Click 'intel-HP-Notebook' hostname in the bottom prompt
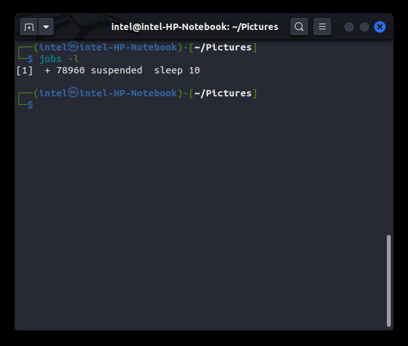Screen dimensions: 408x346 pyautogui.click(x=128, y=93)
